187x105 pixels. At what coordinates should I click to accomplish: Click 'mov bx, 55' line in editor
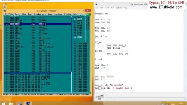pos(102,31)
